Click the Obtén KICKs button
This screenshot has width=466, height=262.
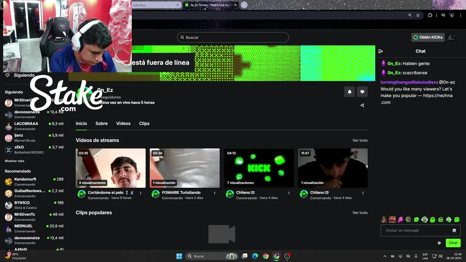(428, 37)
